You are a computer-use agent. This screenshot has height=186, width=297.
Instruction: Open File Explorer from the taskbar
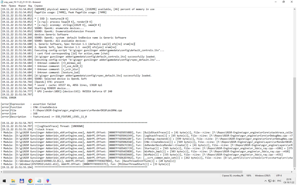click(x=13, y=181)
